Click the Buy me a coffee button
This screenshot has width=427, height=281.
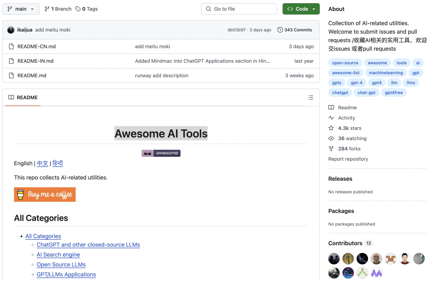click(45, 195)
